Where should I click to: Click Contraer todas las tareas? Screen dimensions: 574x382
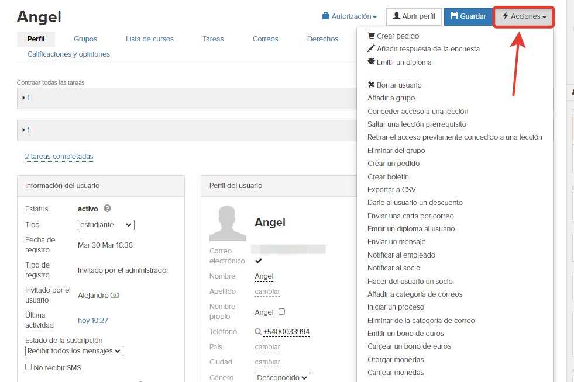[x=50, y=82]
